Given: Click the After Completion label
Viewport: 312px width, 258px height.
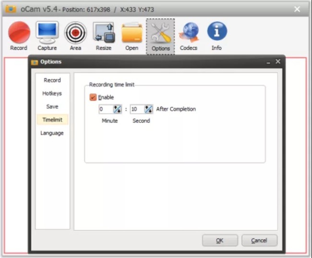Looking at the screenshot, I should click(176, 109).
